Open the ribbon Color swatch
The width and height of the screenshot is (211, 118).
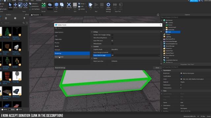click(x=75, y=5)
